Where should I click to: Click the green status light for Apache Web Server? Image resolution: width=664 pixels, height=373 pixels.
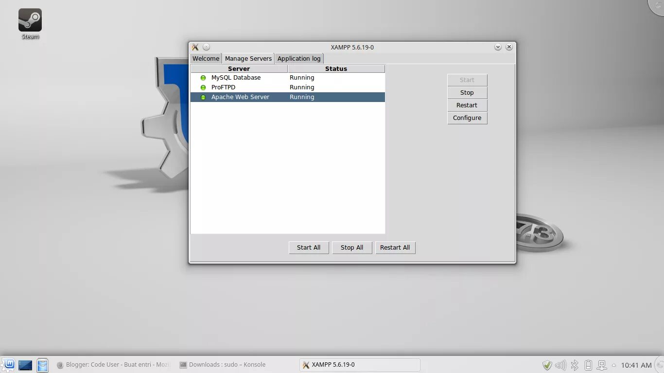(x=203, y=97)
